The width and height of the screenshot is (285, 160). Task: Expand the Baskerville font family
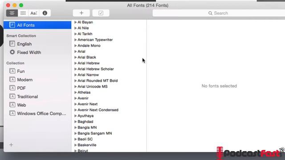click(x=75, y=145)
